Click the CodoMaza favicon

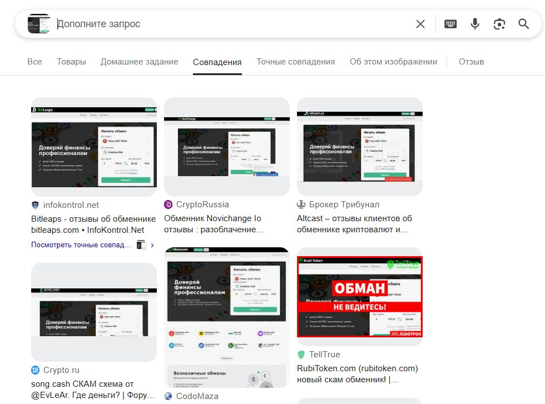pyautogui.click(x=168, y=396)
